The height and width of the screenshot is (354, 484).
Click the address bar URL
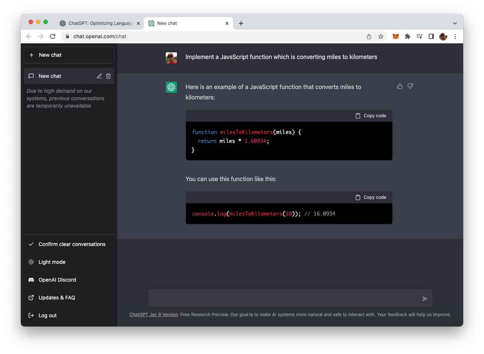coord(100,36)
